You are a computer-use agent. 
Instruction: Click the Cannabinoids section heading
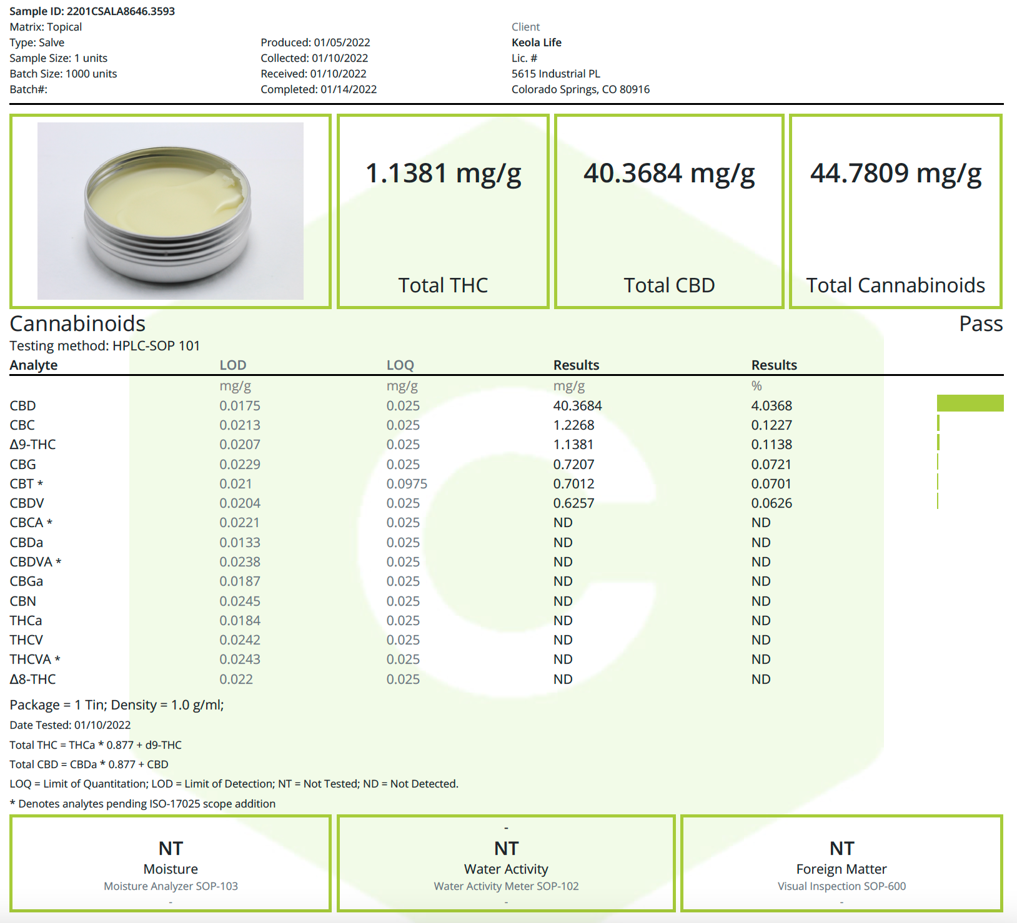(x=77, y=323)
